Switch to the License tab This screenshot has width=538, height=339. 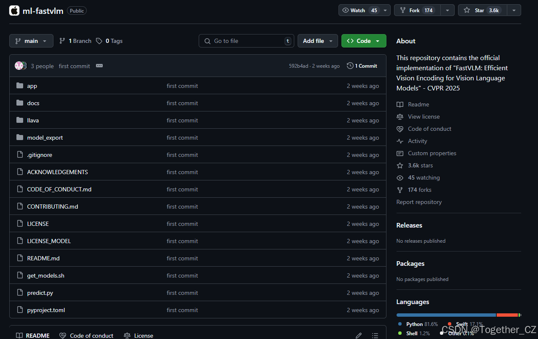point(138,336)
